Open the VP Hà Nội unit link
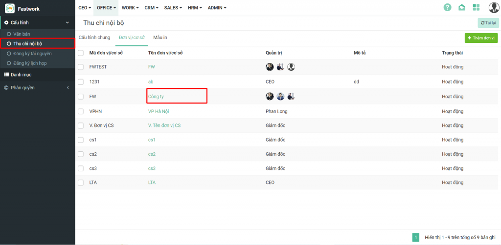 [158, 111]
